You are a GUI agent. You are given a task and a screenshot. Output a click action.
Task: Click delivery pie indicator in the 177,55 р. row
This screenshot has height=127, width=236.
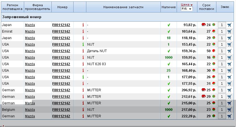[x=214, y=83]
